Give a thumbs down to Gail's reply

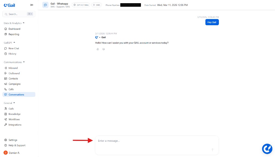point(103,49)
